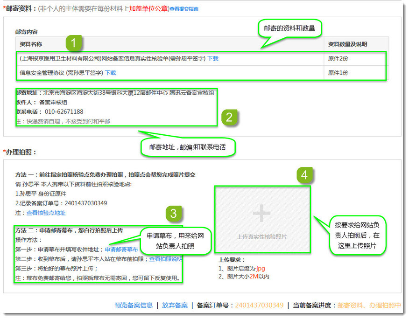Download the 网站备案信息真实性核验单 form
The height and width of the screenshot is (319, 409).
(212, 59)
